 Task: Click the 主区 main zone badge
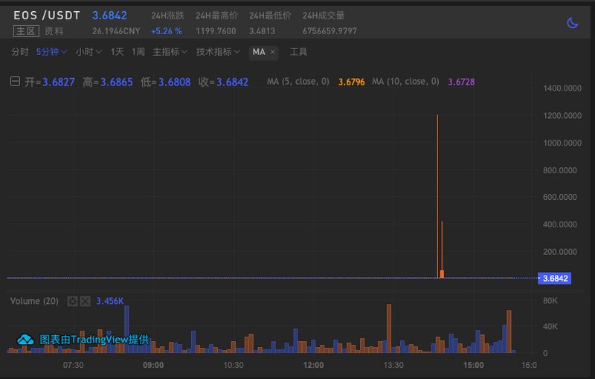(x=25, y=31)
